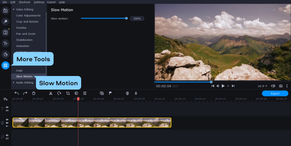Image resolution: width=291 pixels, height=146 pixels.
Task: Select Pan and Zoom tool
Action: pyautogui.click(x=26, y=34)
